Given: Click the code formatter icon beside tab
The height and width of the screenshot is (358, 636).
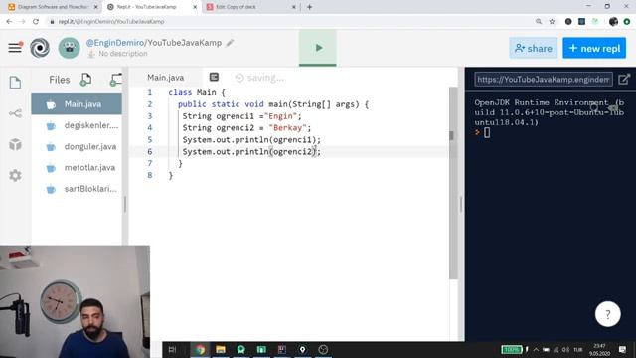Looking at the screenshot, I should 214,77.
